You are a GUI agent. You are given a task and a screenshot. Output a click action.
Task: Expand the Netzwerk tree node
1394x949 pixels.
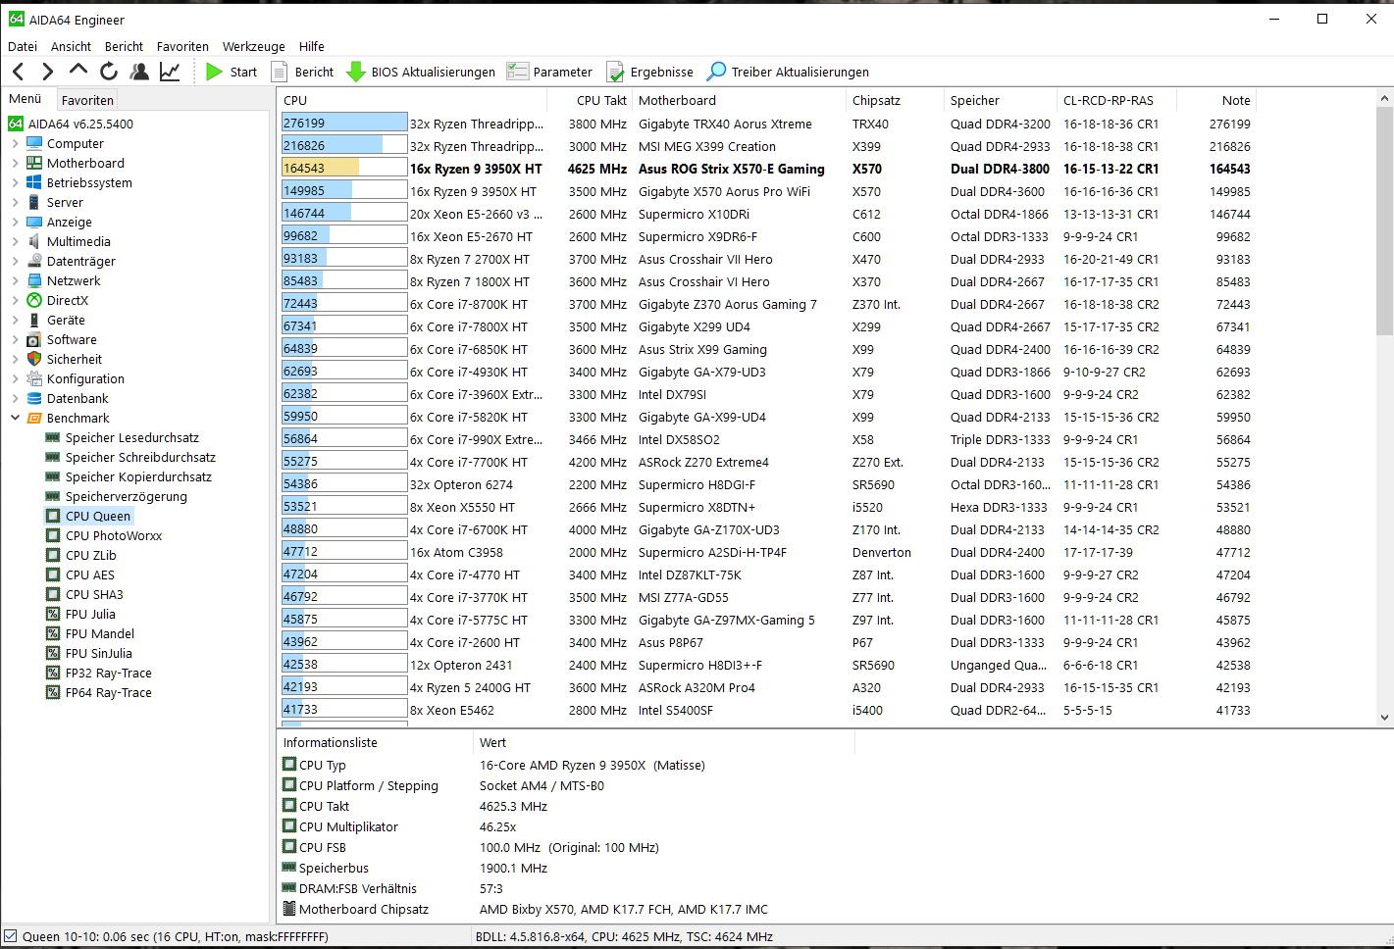pyautogui.click(x=16, y=280)
